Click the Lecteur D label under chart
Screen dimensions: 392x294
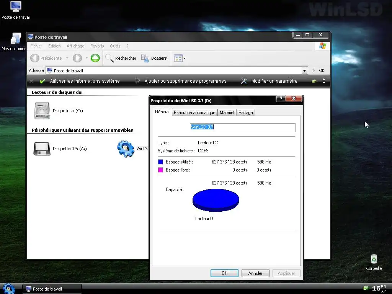point(204,219)
